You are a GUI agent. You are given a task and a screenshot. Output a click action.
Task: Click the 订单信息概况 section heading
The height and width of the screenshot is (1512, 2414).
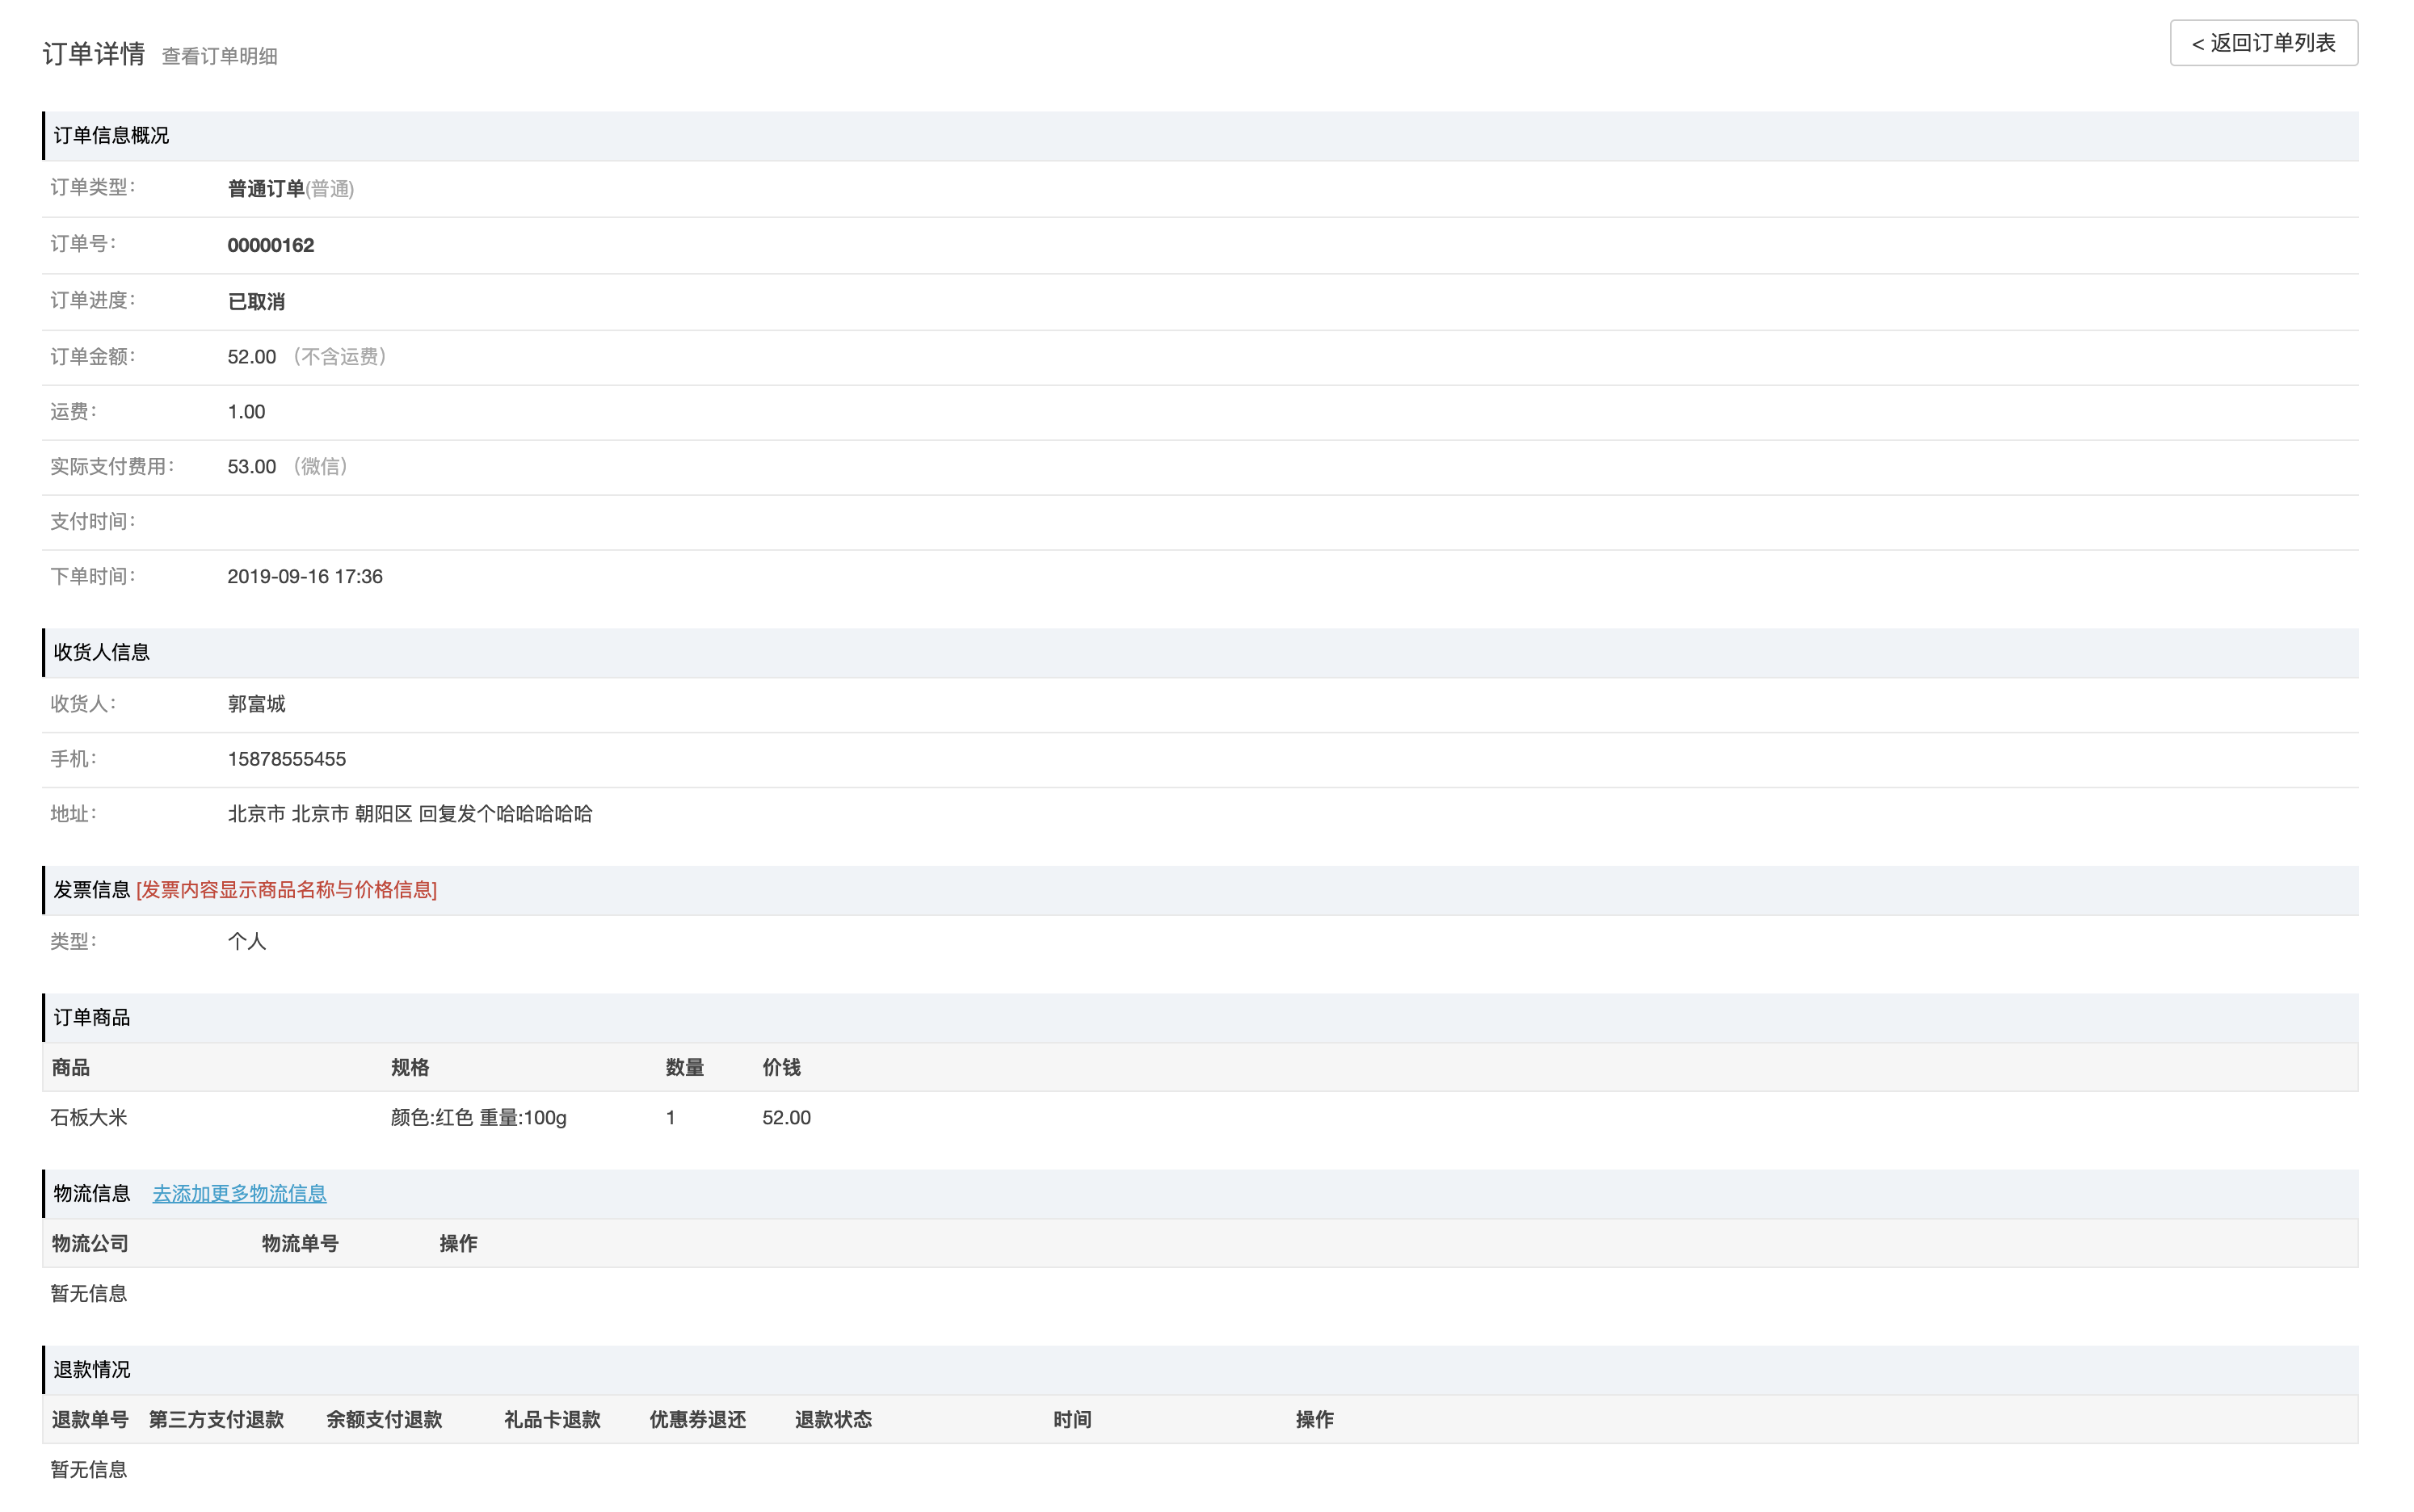[x=111, y=135]
